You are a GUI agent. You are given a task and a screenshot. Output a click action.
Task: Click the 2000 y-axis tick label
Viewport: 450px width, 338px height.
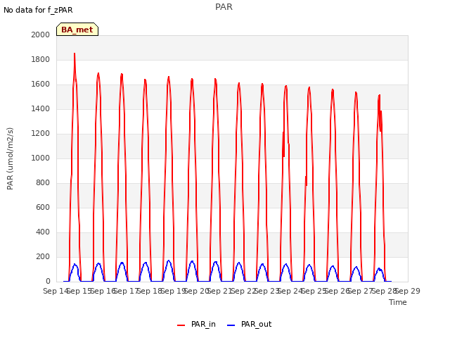tap(41, 35)
